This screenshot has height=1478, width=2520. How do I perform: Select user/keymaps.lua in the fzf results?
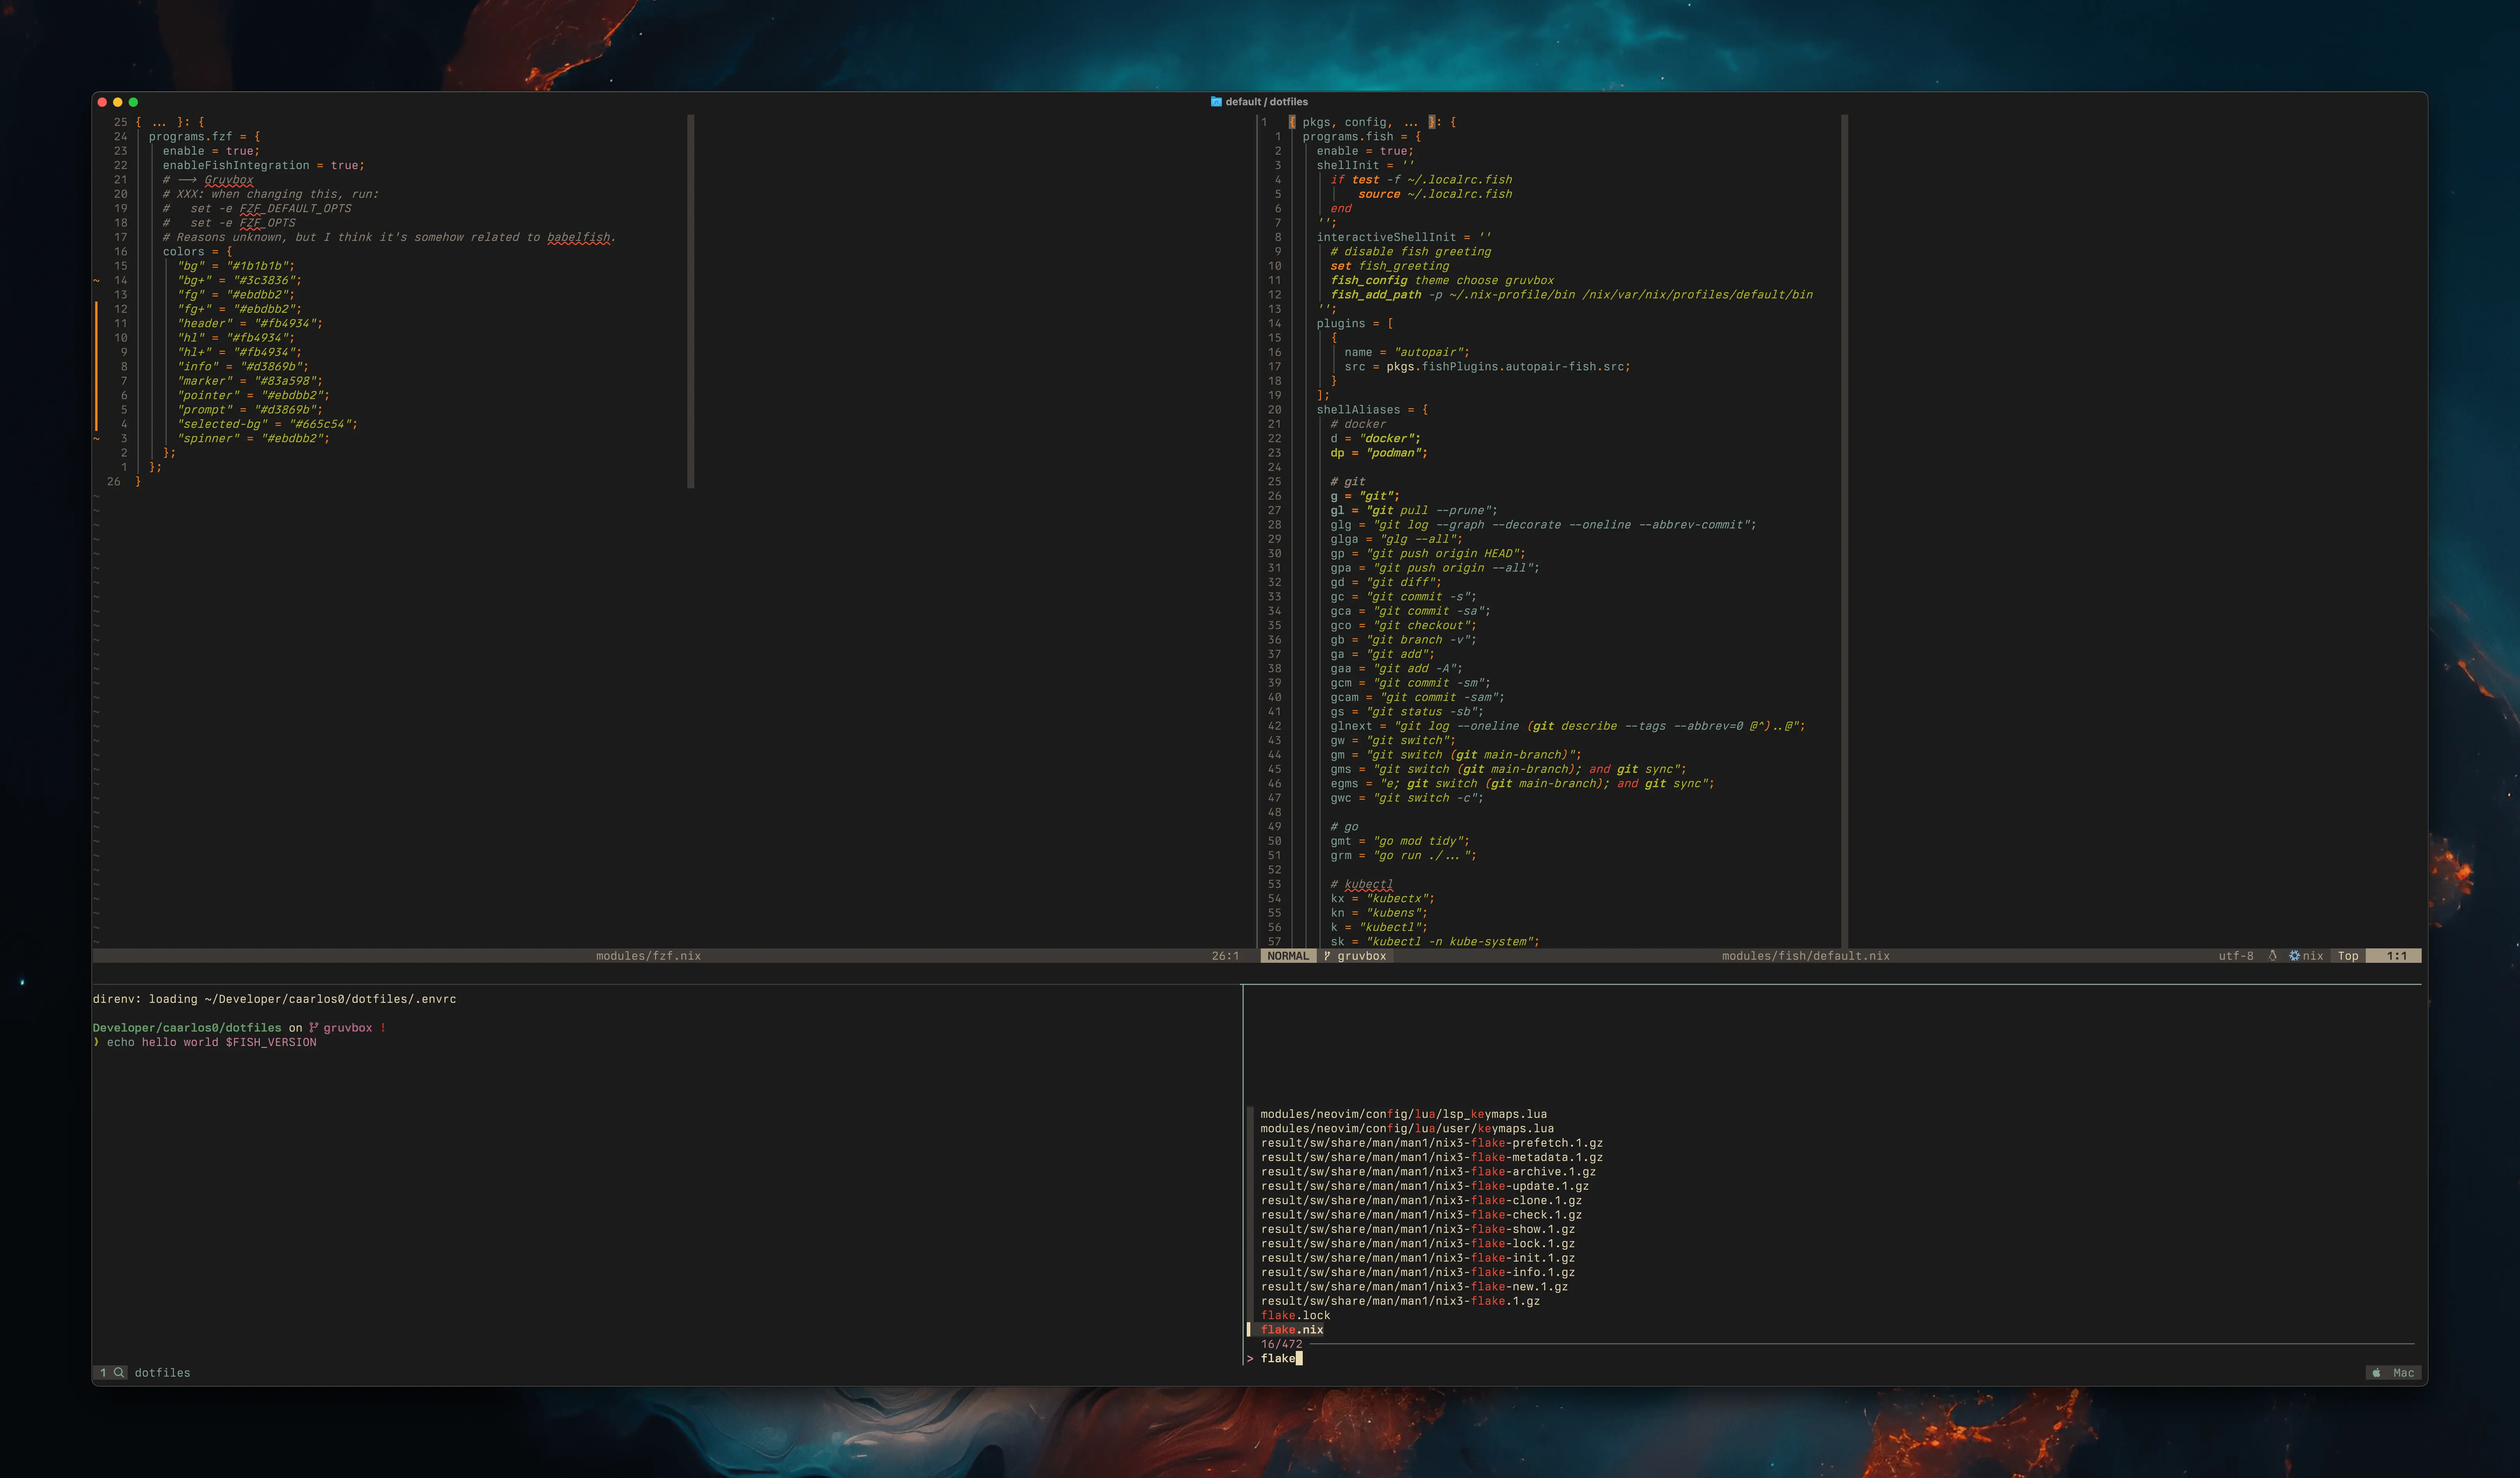(1407, 1129)
